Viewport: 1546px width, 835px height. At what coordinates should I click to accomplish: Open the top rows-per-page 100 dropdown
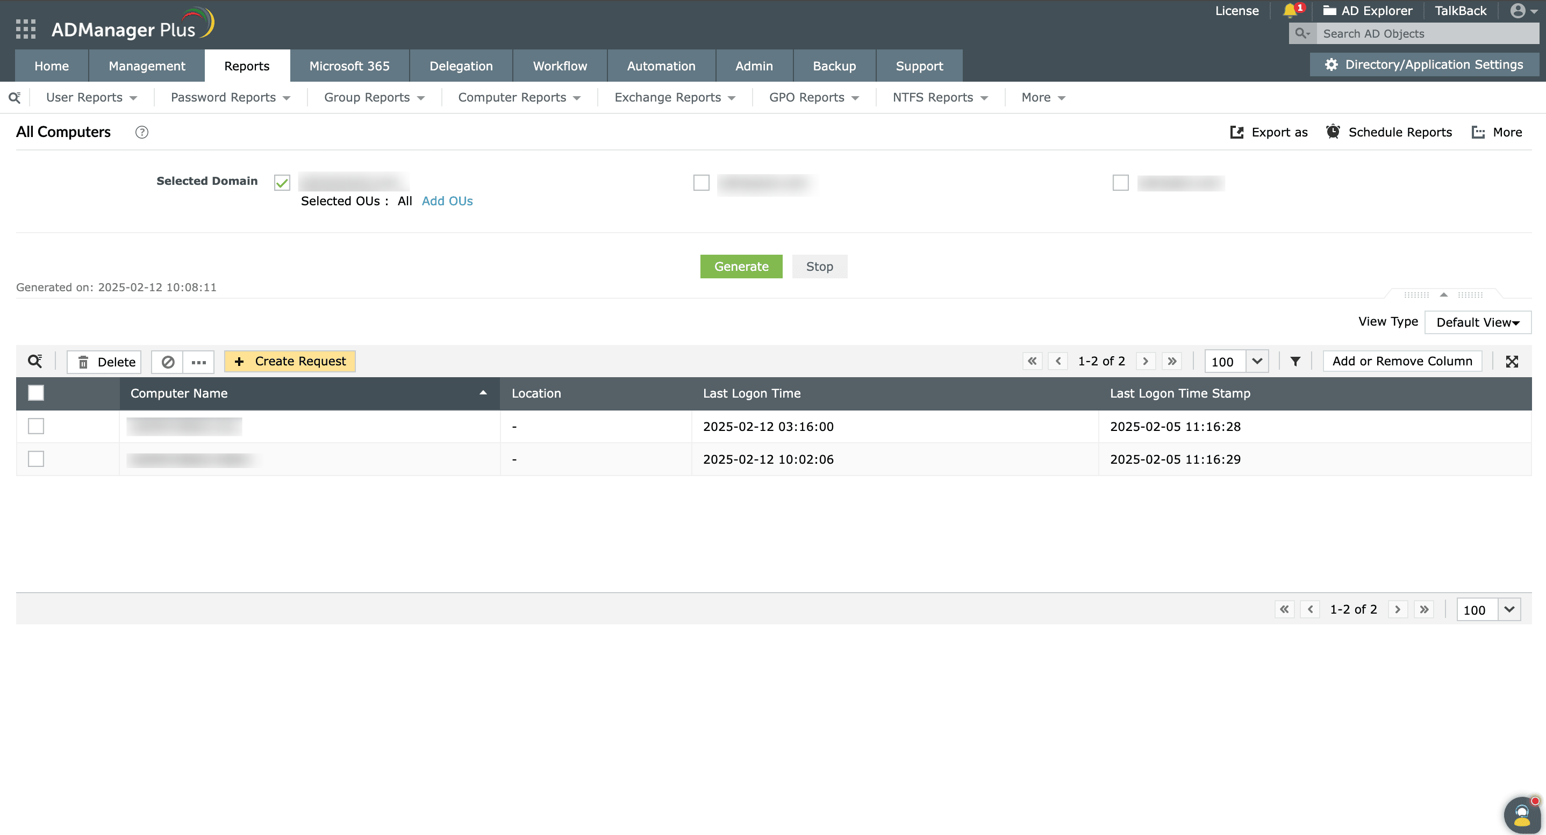click(x=1257, y=361)
